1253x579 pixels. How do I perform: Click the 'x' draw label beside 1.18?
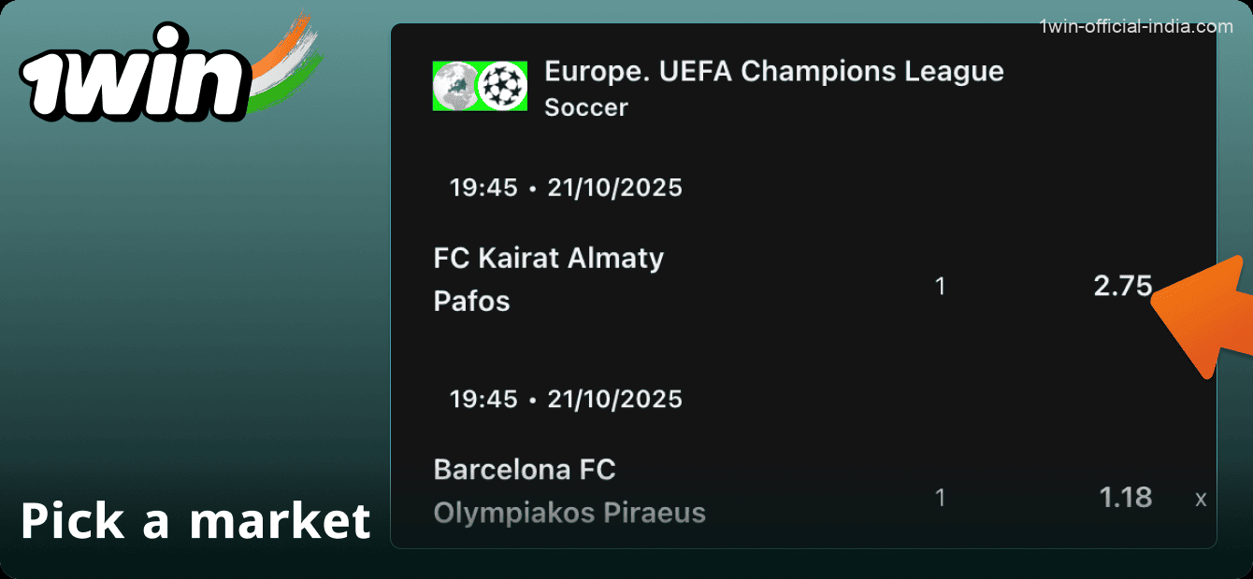pos(1201,500)
